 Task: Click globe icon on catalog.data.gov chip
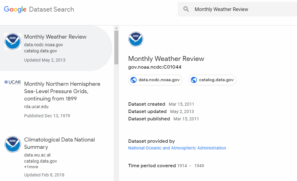coord(194,80)
